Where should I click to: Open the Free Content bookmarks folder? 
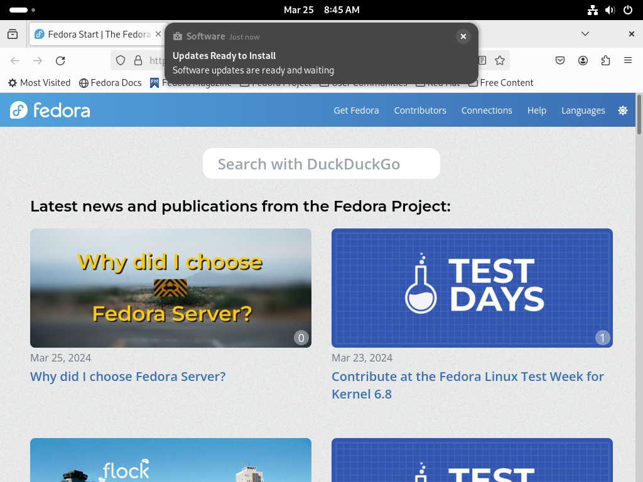pos(500,83)
